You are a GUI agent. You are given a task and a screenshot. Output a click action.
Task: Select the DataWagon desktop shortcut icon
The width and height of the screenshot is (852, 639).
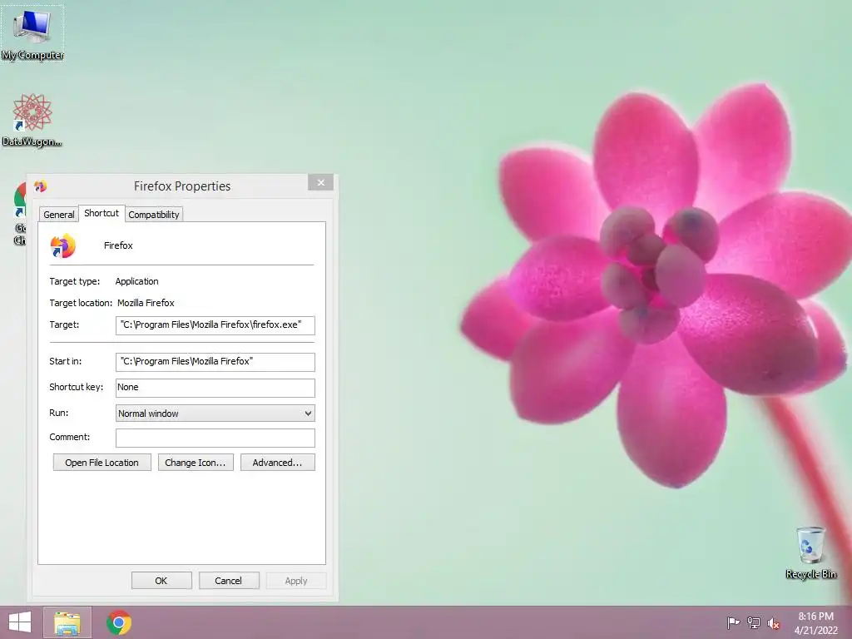[32, 120]
